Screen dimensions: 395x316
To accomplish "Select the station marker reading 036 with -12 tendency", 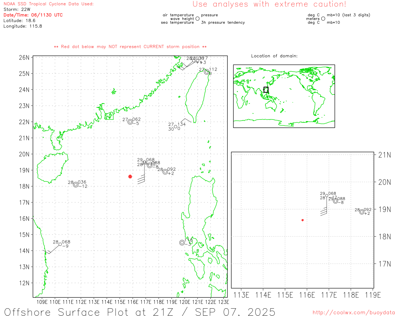I will (76, 185).
